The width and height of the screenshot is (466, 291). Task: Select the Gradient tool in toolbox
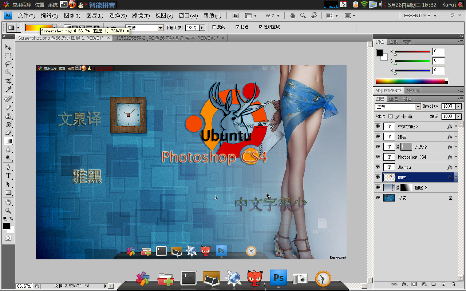point(8,141)
